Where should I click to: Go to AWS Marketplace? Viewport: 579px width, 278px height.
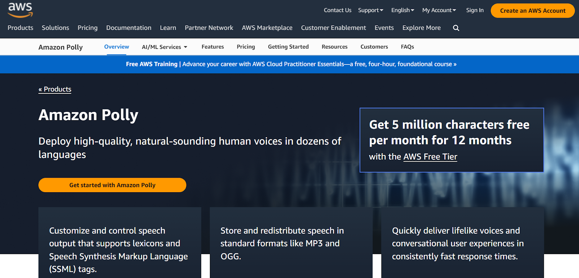pos(267,28)
